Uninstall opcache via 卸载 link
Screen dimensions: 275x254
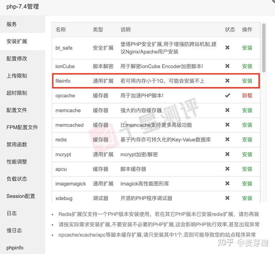(x=247, y=96)
